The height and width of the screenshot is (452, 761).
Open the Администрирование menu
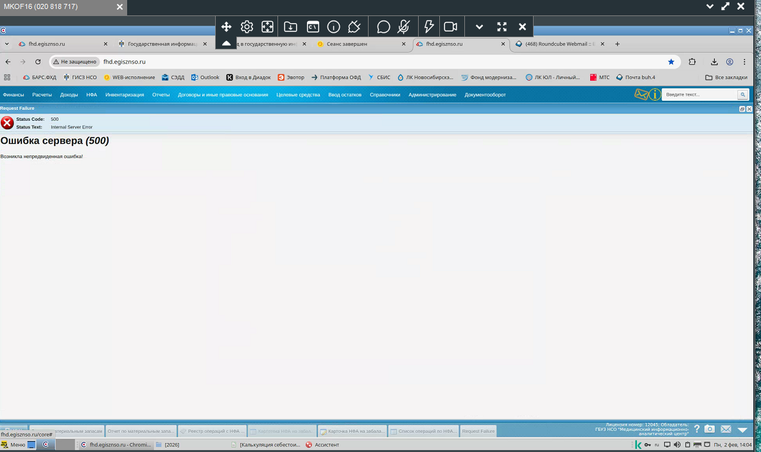pyautogui.click(x=432, y=94)
